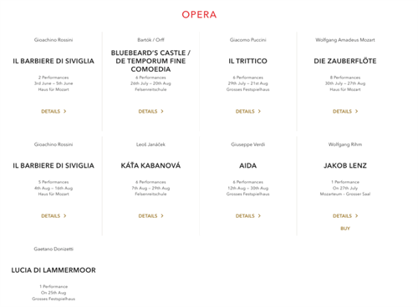Screen dimensions: 418x307
Task: Click the chevron arrow beside Die Zauberflöte Details
Action: [x=356, y=111]
